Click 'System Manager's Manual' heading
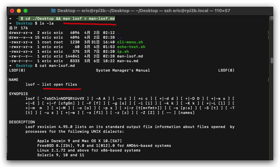The image size is (280, 167). click(123, 70)
